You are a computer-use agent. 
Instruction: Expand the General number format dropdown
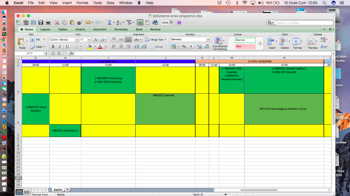[208, 39]
